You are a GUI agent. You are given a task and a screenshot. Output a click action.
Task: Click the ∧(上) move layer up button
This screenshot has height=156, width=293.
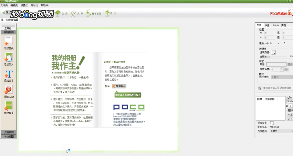290,115
